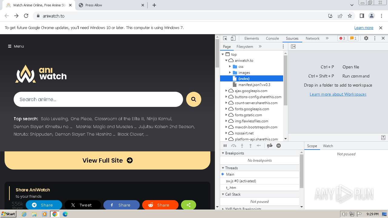Expand buttons-config.sharethis.com domain

tap(226, 97)
